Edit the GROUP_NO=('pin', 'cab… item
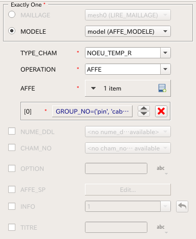 (x=92, y=112)
